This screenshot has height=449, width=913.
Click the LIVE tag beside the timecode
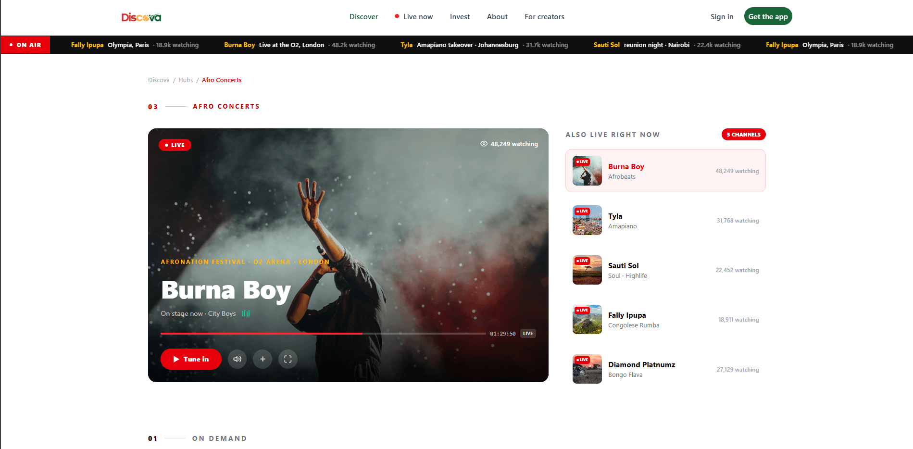[x=528, y=334]
